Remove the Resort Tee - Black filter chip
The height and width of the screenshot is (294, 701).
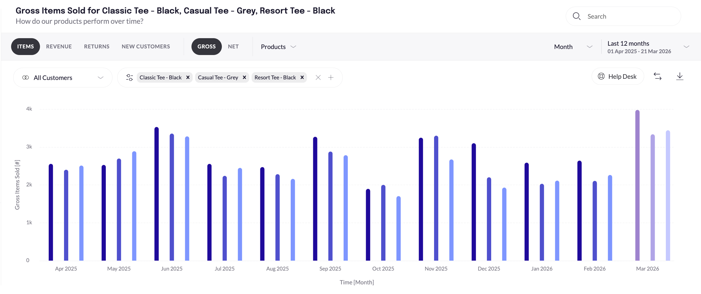tap(302, 78)
